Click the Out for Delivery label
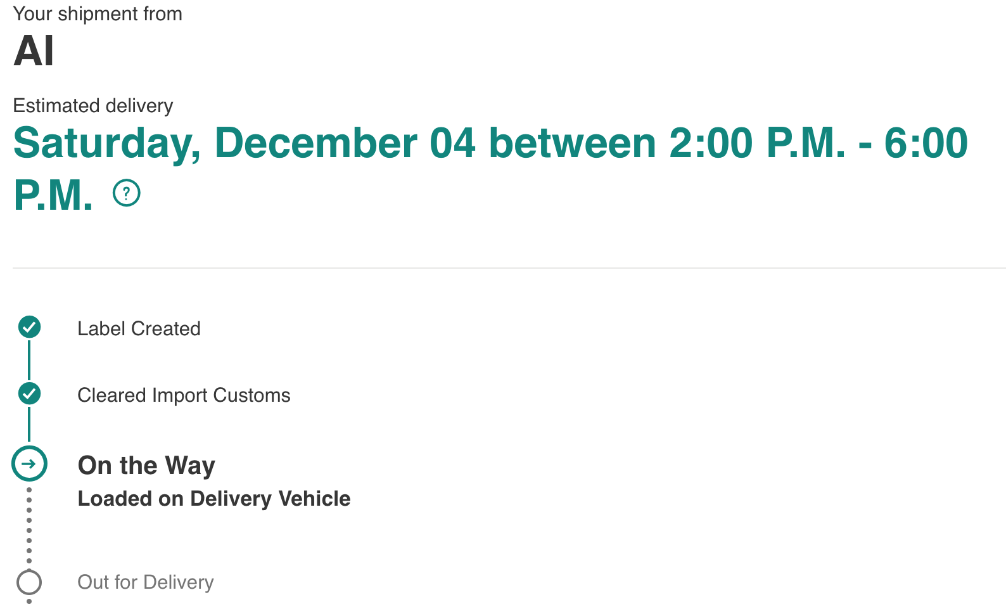This screenshot has width=1006, height=609. [x=146, y=582]
